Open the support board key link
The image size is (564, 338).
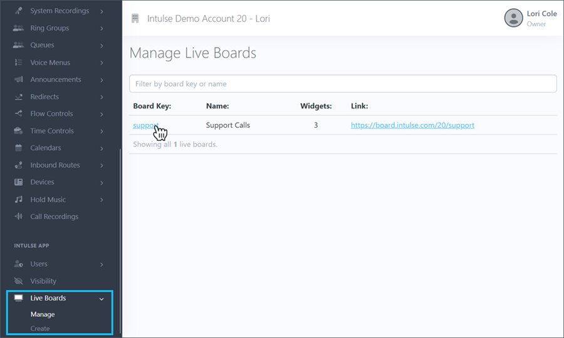tap(145, 125)
